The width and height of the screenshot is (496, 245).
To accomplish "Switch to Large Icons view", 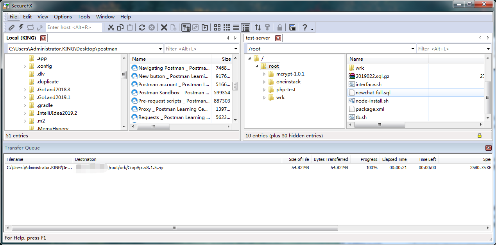I will tap(217, 27).
